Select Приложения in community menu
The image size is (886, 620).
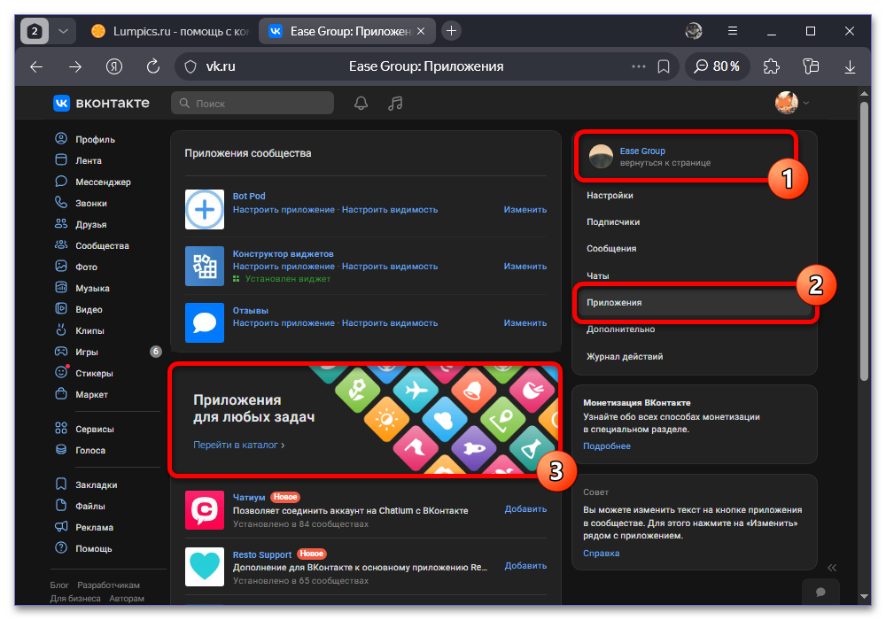695,303
